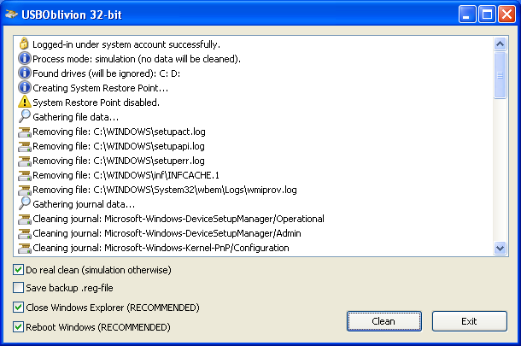Click the lock icon beside Logged-in message
This screenshot has height=346, width=521.
tap(25, 44)
